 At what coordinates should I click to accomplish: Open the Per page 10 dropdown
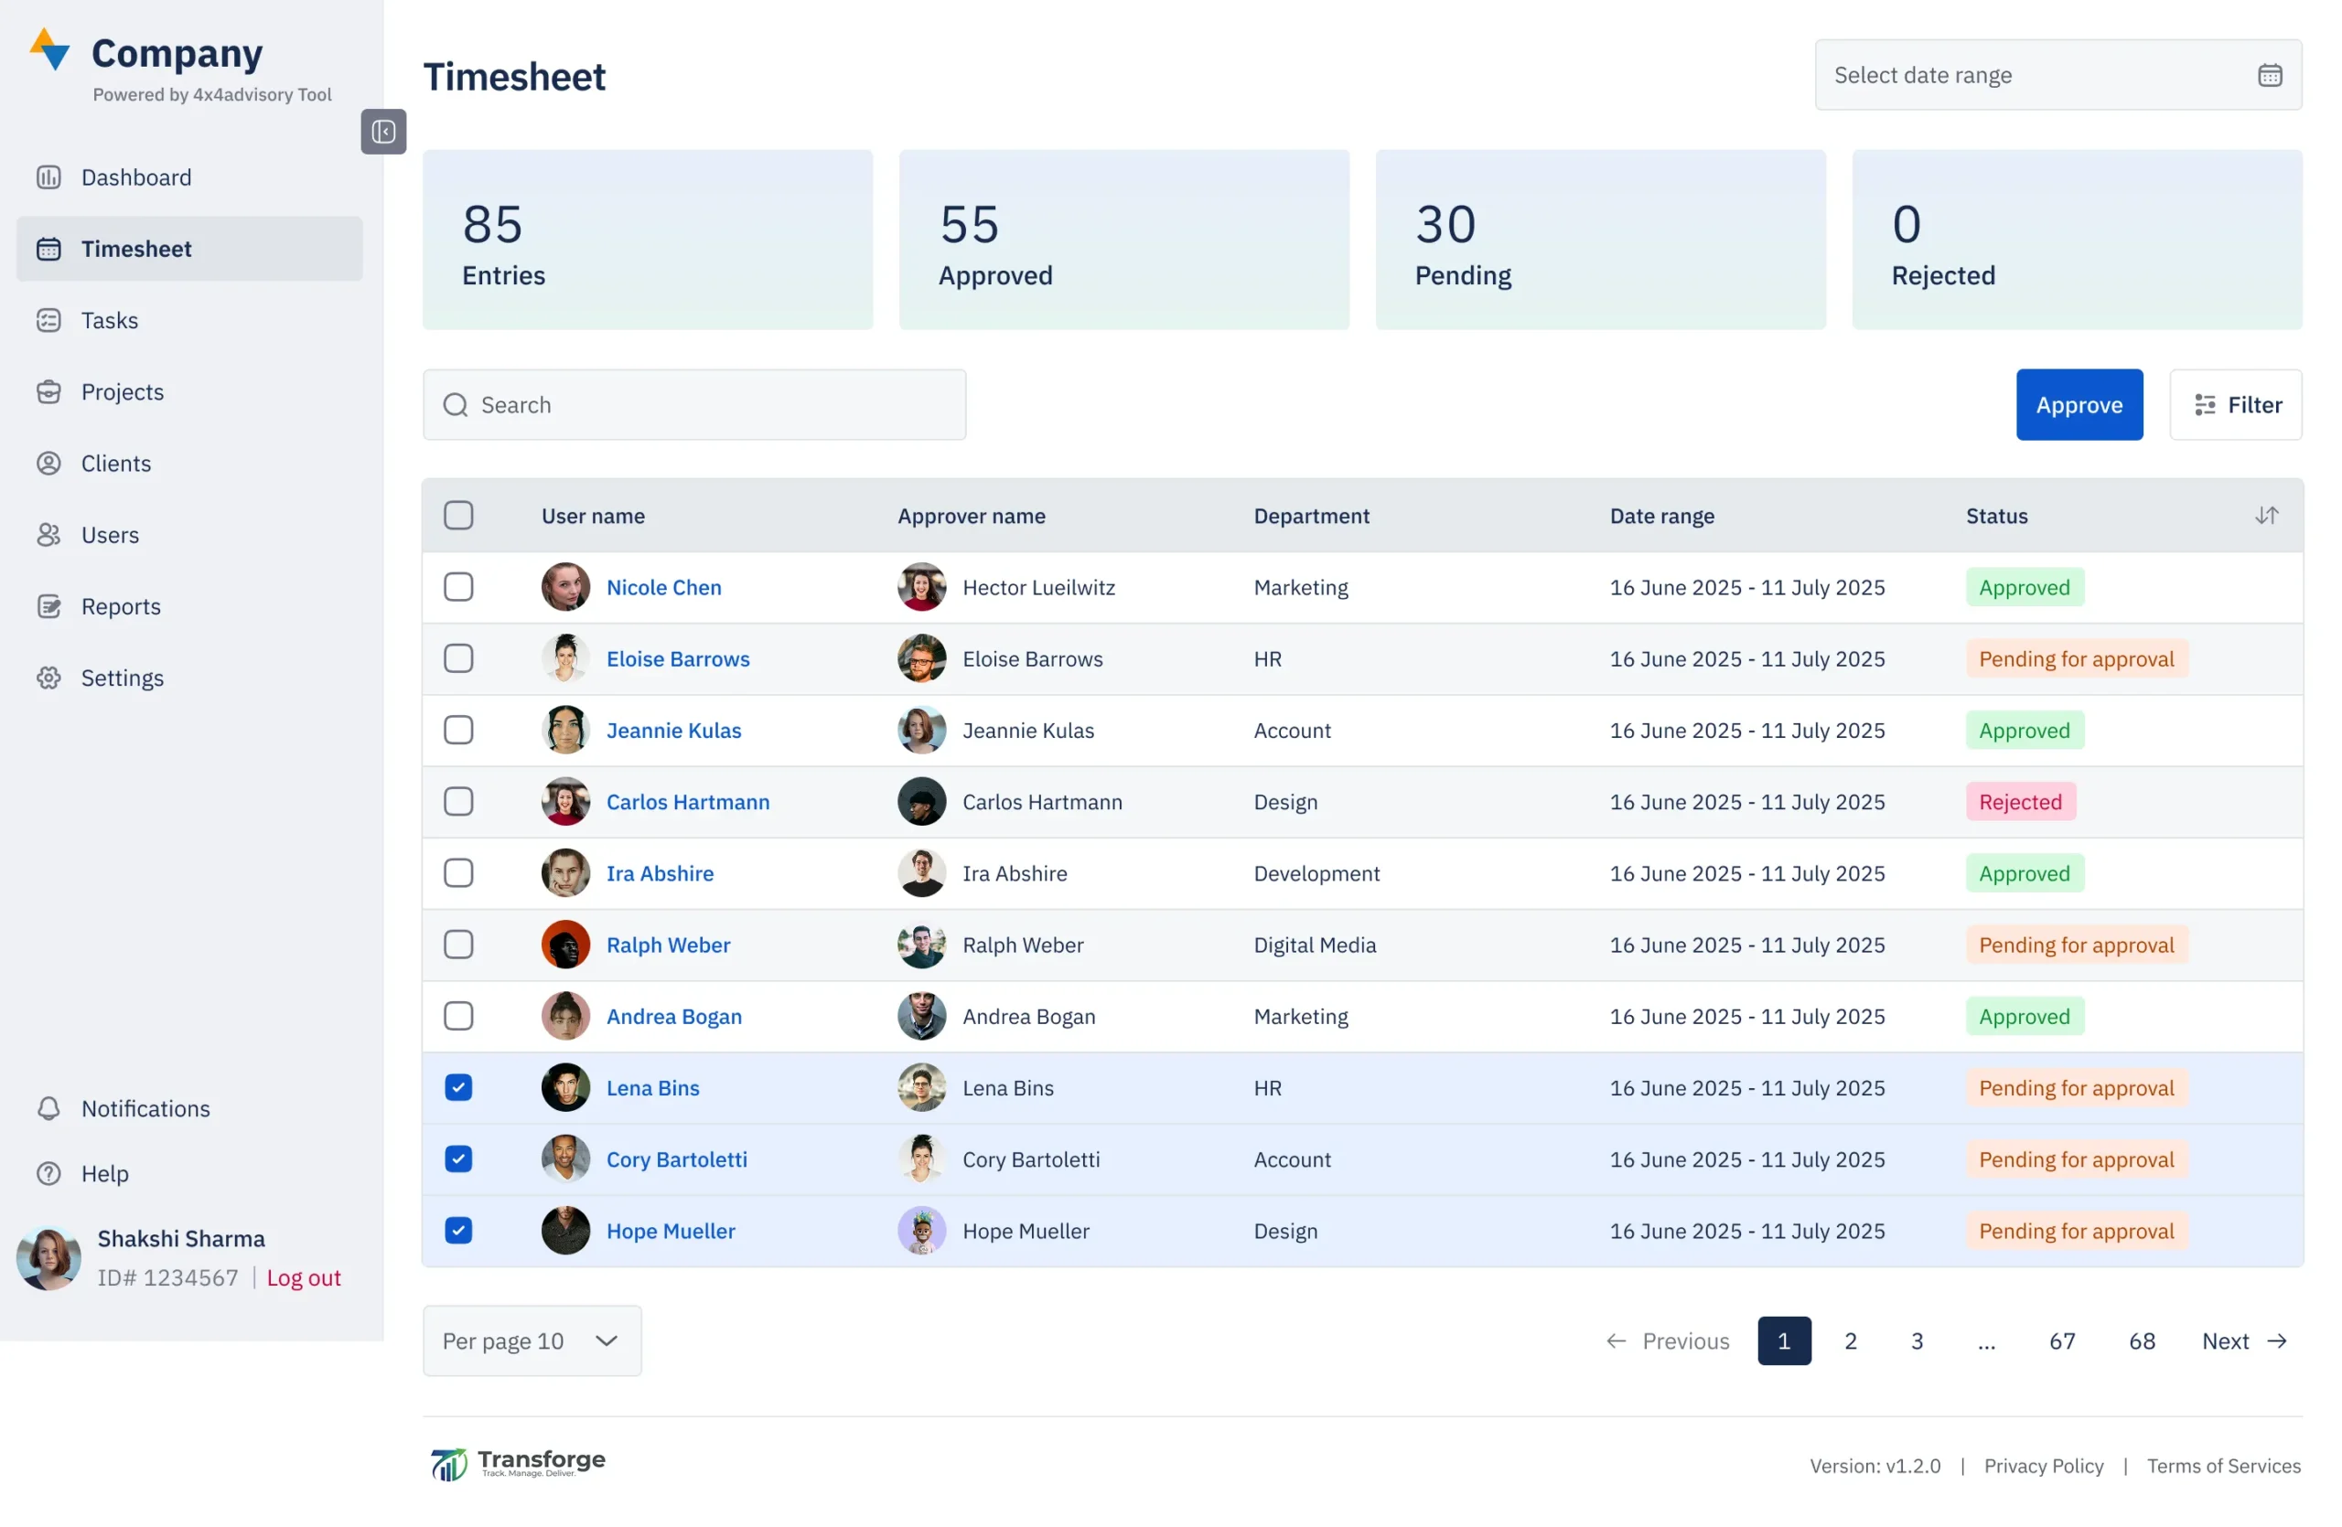[x=532, y=1341]
